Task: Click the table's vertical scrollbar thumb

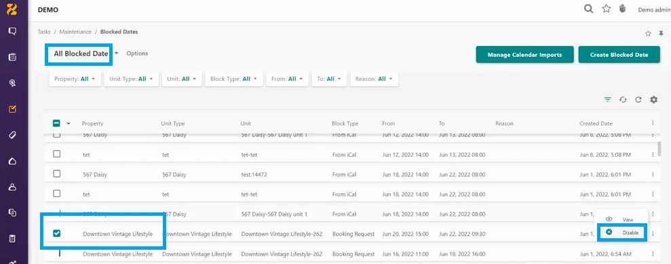Action: [659, 149]
